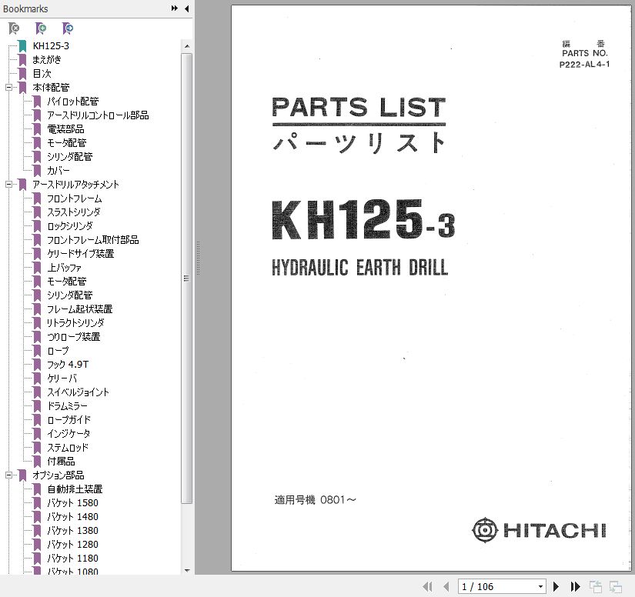Click the add new bookmark icon

[41, 28]
